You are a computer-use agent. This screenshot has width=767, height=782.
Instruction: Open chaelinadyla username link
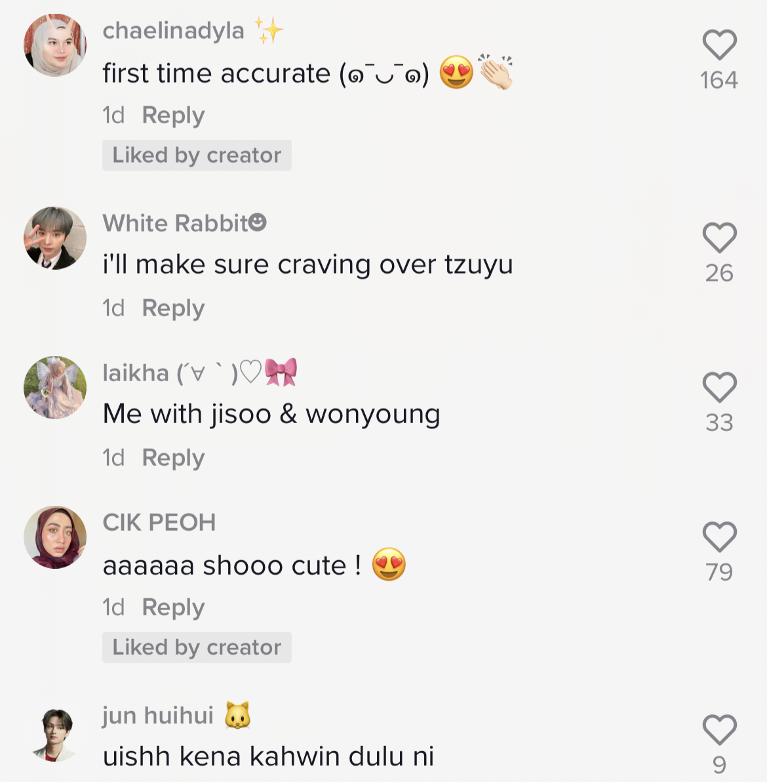pyautogui.click(x=173, y=31)
